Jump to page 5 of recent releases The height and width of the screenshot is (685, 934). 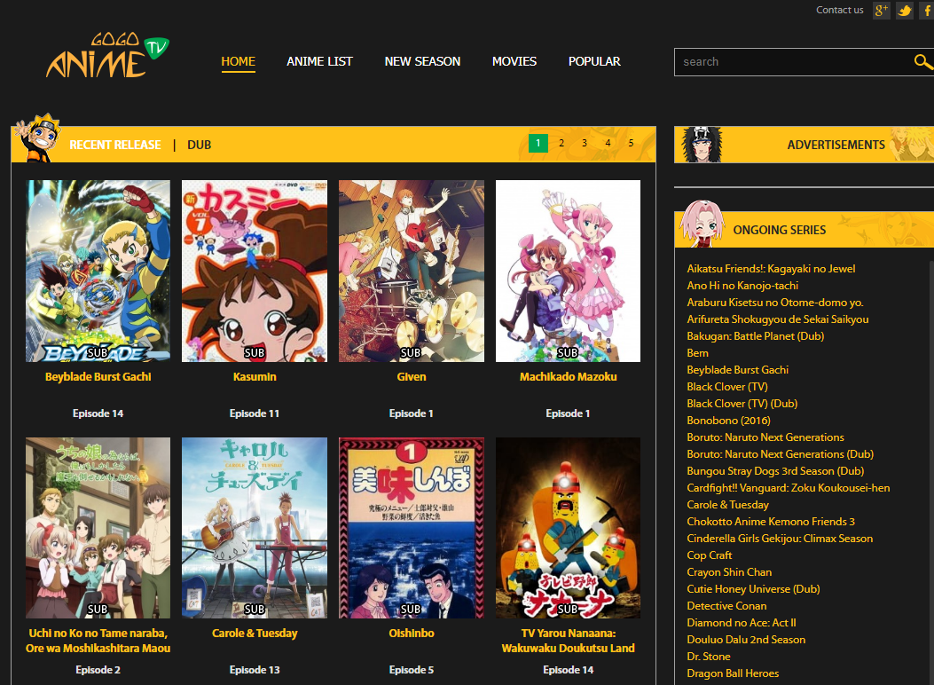[631, 143]
